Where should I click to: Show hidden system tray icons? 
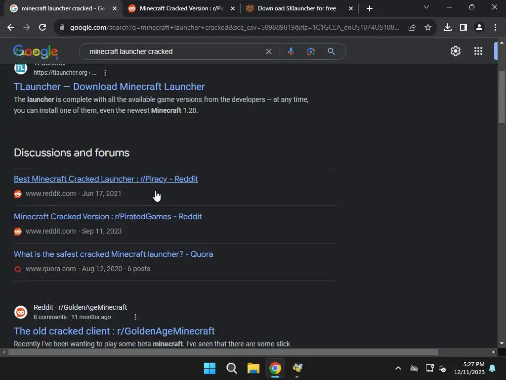[398, 368]
